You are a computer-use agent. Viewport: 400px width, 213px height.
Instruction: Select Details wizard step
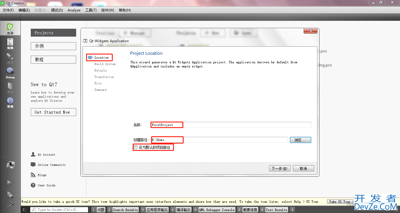click(x=100, y=70)
